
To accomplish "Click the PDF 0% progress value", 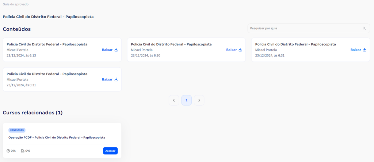I will coord(28,151).
